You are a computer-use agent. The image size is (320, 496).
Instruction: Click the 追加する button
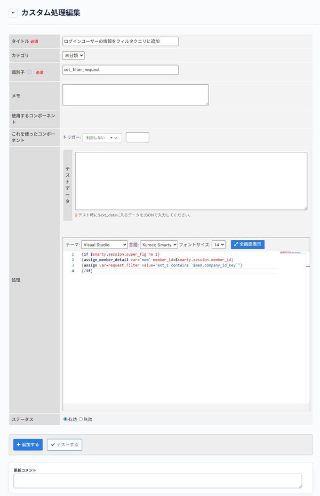pyautogui.click(x=28, y=444)
